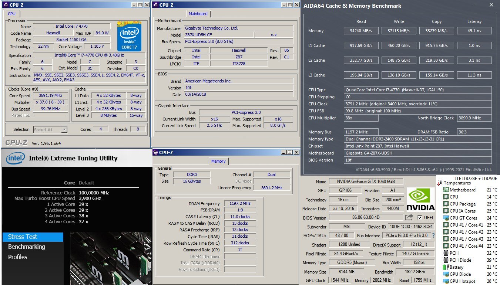Click the Row Refresh Cycle Time 312 clocks value

(239, 243)
